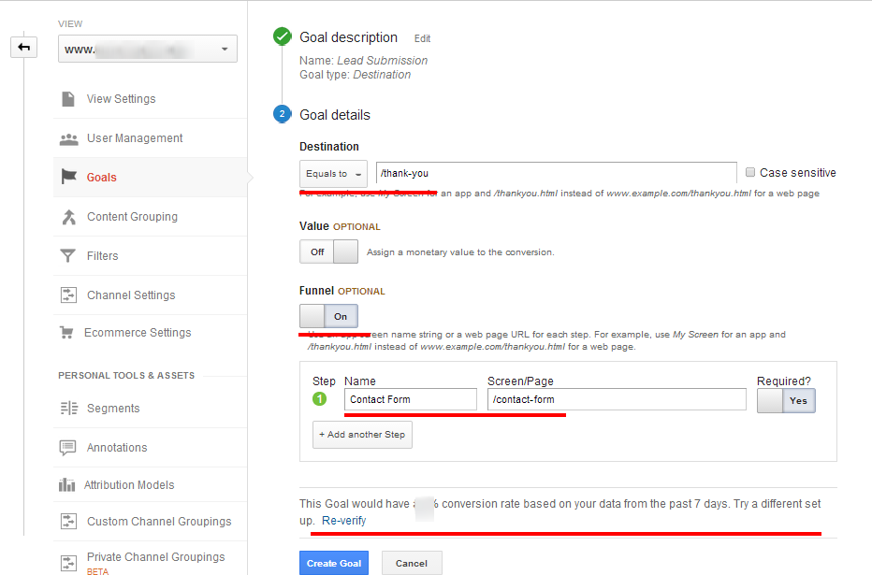Click the View Settings document icon

tap(68, 99)
